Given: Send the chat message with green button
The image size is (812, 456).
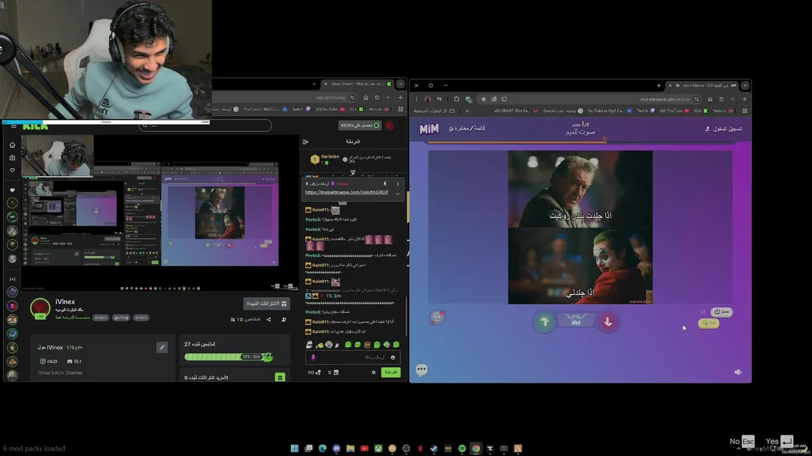Looking at the screenshot, I should click(391, 372).
